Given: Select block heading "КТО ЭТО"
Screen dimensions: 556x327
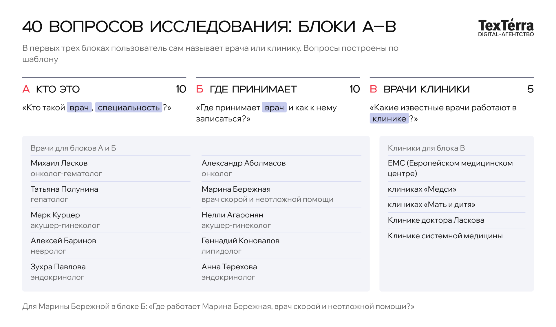Looking at the screenshot, I should point(58,89).
